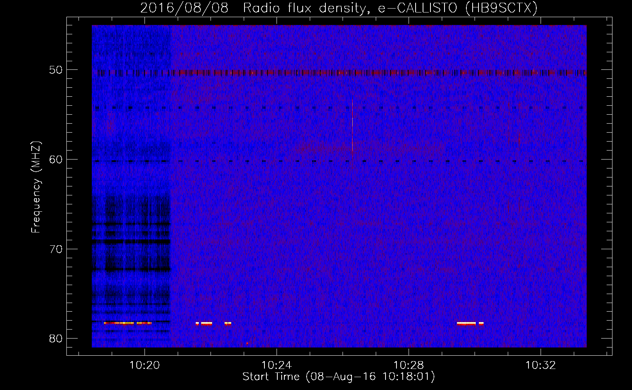Viewport: 632px width, 390px height.
Task: Click the 10:28 time tick label
Action: click(x=409, y=365)
